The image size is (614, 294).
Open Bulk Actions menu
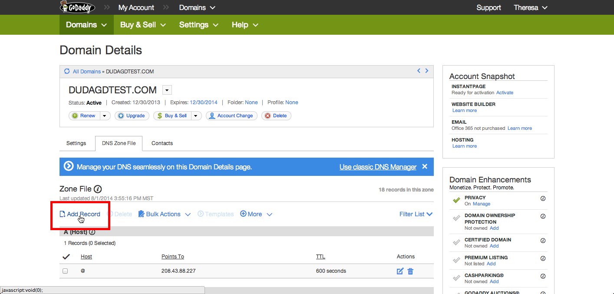coord(164,214)
